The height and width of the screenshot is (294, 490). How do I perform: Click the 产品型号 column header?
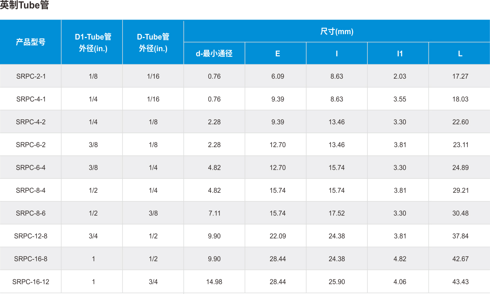pyautogui.click(x=31, y=43)
